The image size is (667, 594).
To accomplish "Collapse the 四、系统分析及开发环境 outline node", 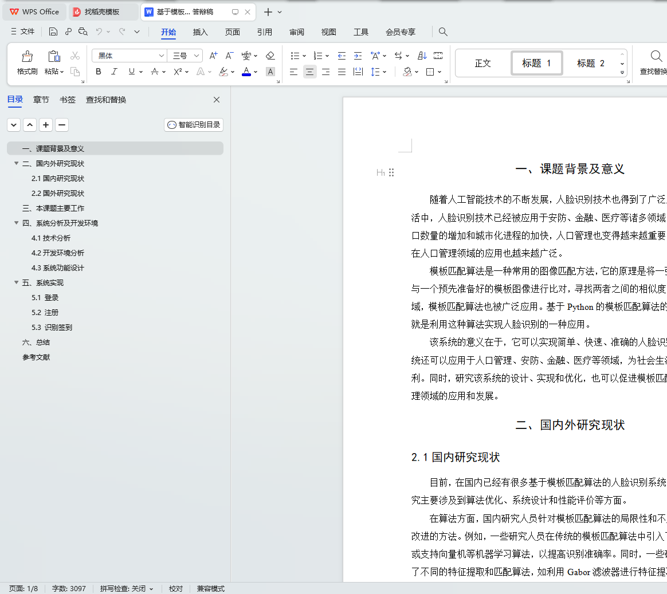I will (17, 223).
